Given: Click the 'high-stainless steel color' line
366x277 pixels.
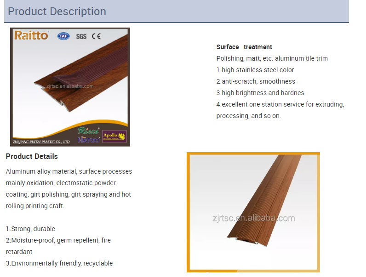Looking at the screenshot, I should coord(255,70).
